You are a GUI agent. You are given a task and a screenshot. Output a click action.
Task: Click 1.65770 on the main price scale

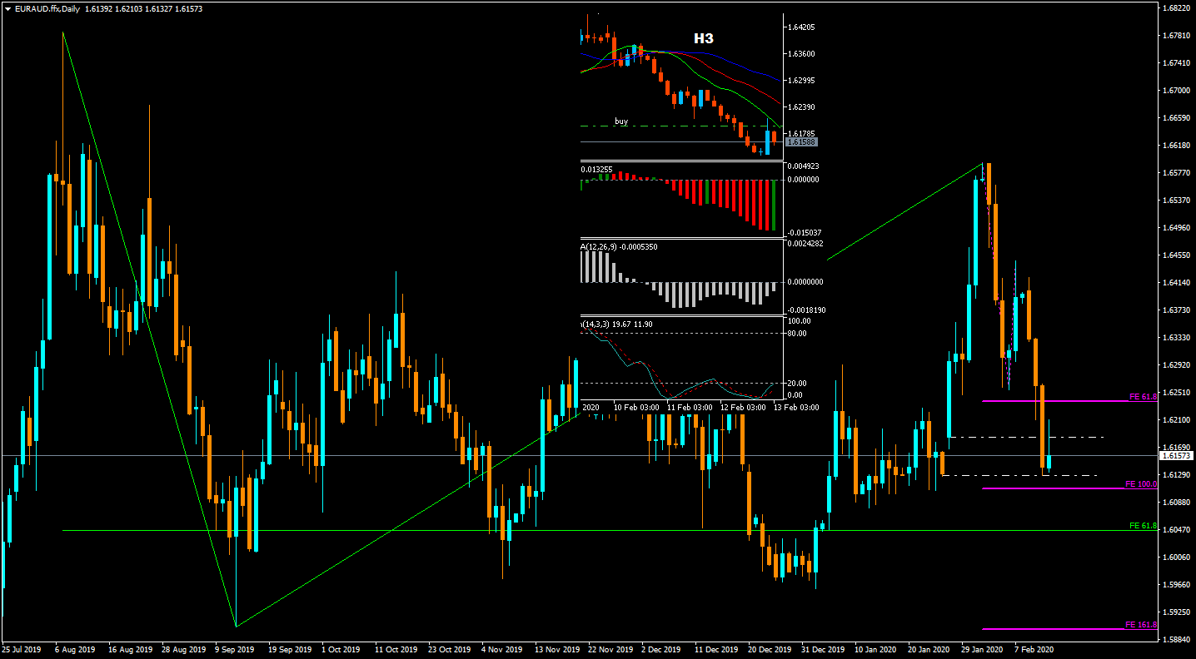point(1175,173)
